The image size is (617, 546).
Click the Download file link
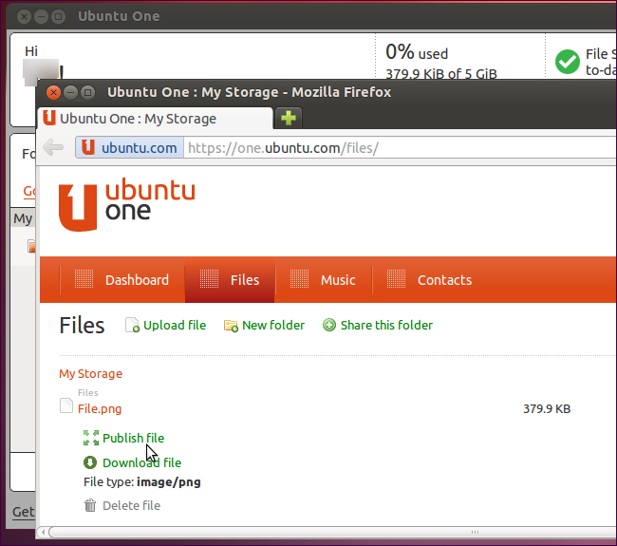pos(141,463)
